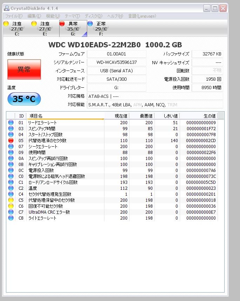This screenshot has height=301, width=240.
Task: Click blue status orb for ID C1 row
Action: (x=11, y=182)
